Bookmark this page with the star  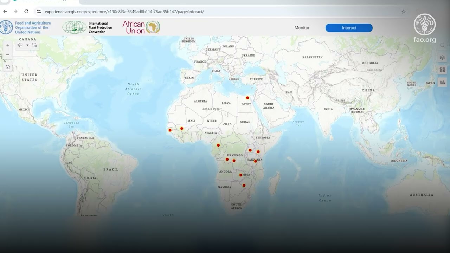[x=404, y=12]
